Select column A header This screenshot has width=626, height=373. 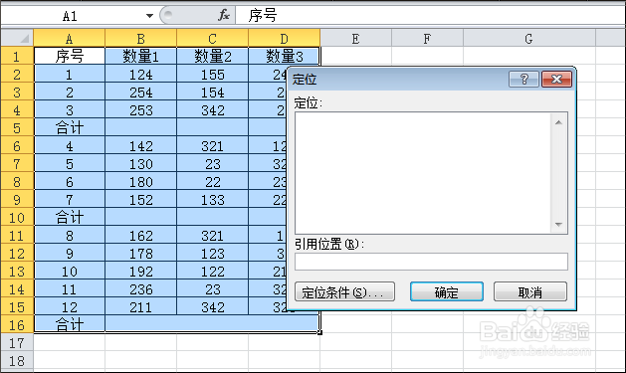coord(70,39)
